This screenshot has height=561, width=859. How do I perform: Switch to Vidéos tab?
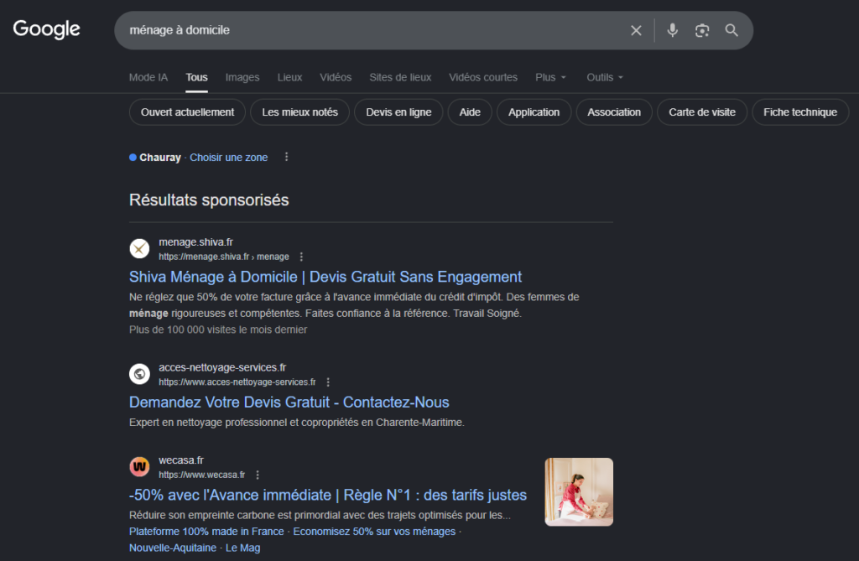(x=336, y=77)
